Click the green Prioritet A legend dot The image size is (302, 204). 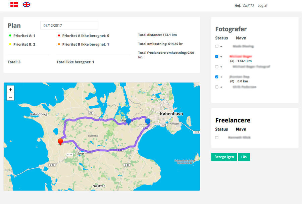pos(9,36)
